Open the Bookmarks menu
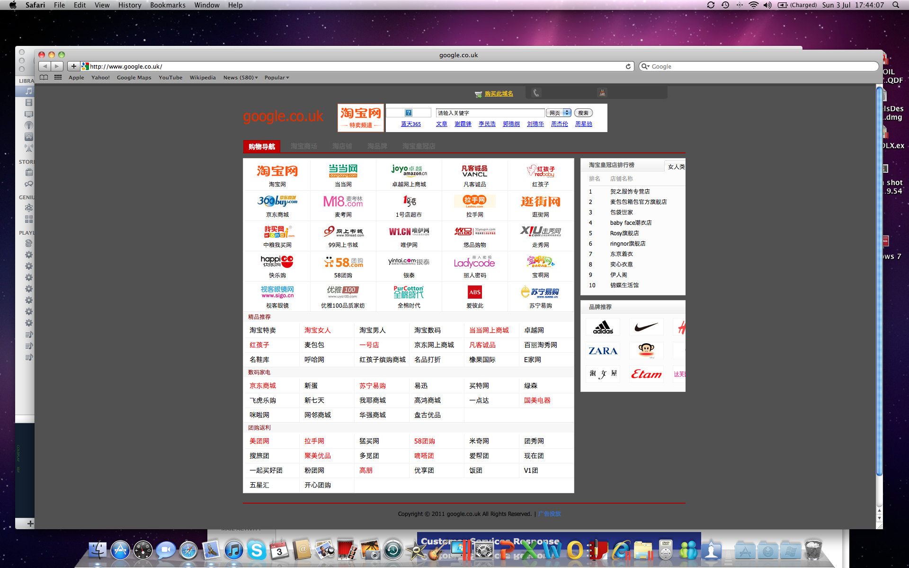 (x=168, y=5)
